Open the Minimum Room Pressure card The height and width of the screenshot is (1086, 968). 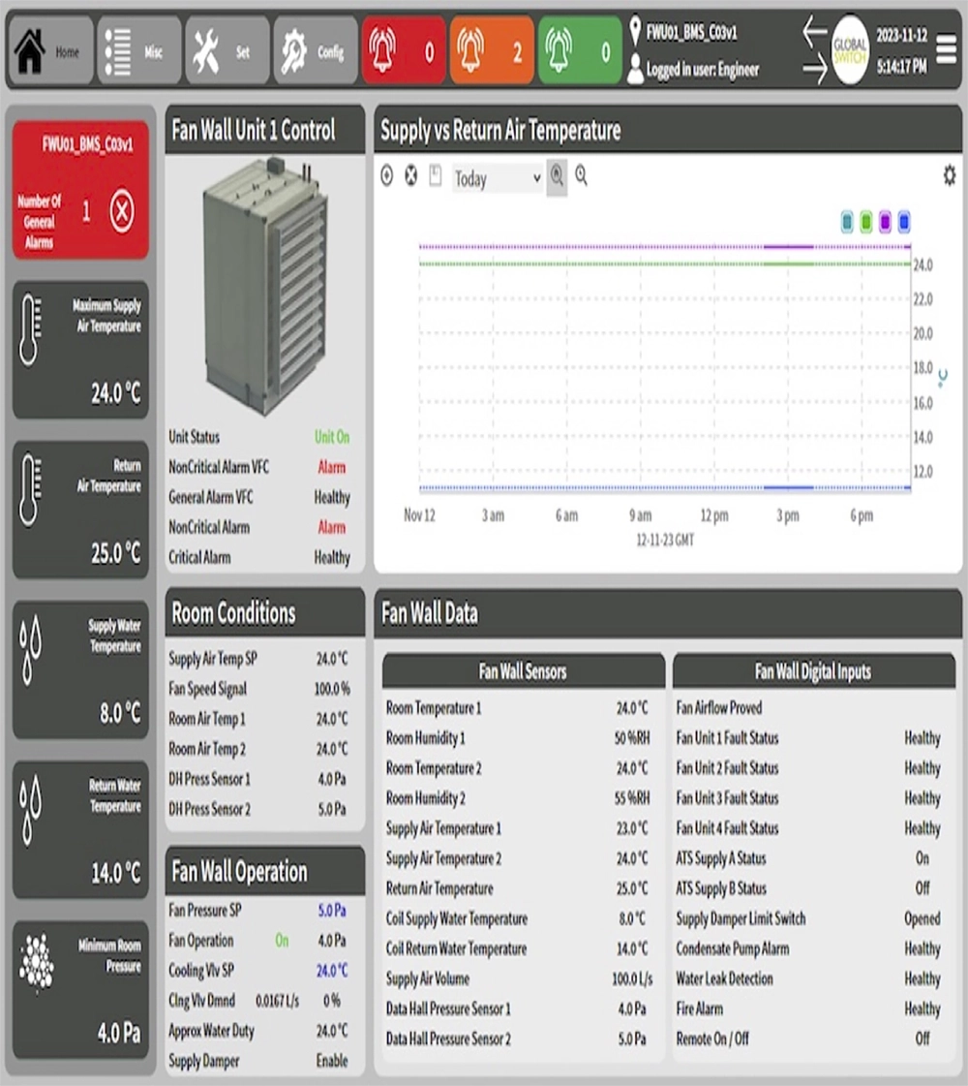coord(81,990)
